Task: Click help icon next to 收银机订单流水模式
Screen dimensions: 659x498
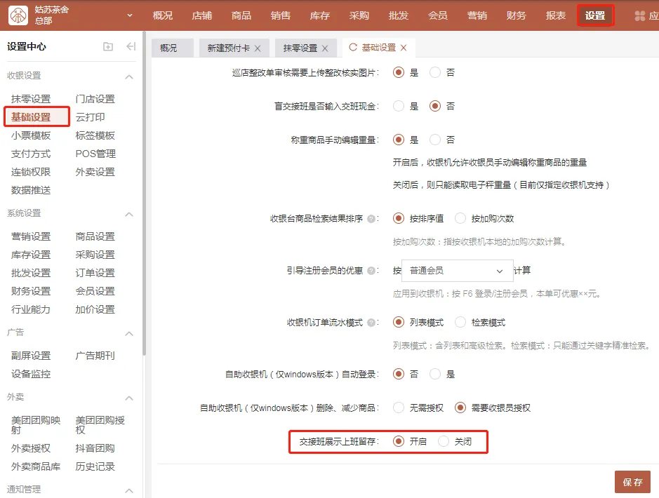Action: 371,323
